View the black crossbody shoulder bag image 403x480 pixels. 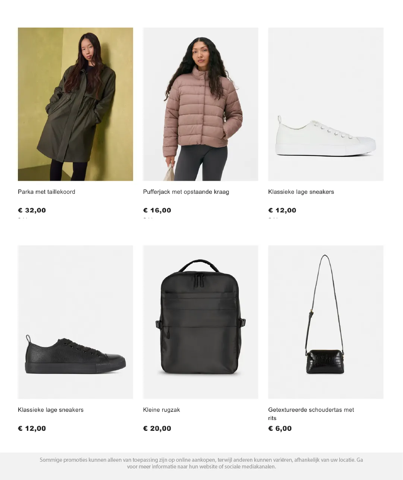(x=326, y=322)
